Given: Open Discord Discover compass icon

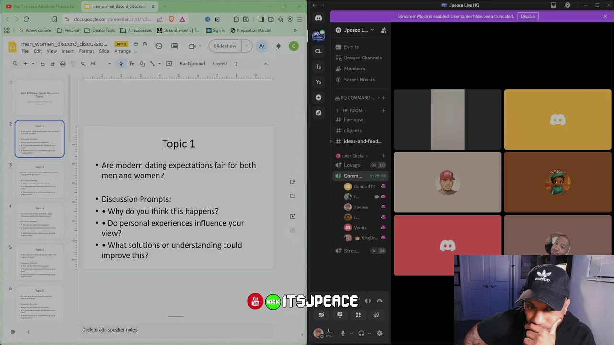Looking at the screenshot, I should pyautogui.click(x=319, y=113).
